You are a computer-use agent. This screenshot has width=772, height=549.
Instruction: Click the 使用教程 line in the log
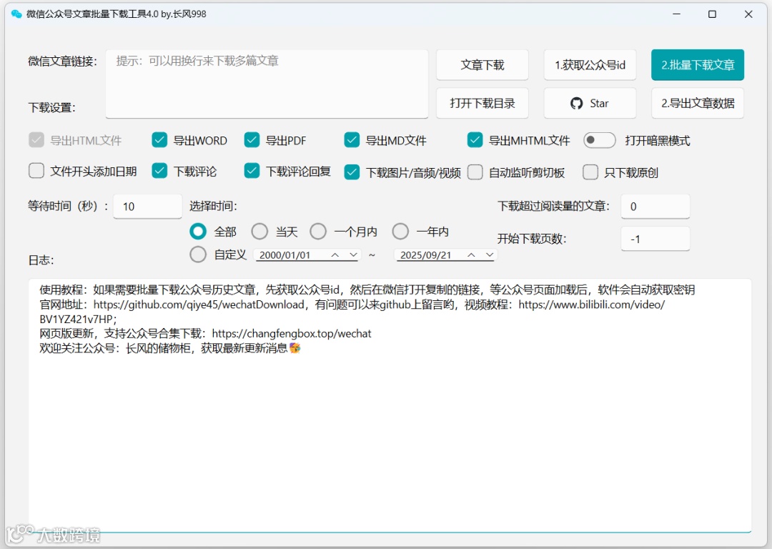367,290
